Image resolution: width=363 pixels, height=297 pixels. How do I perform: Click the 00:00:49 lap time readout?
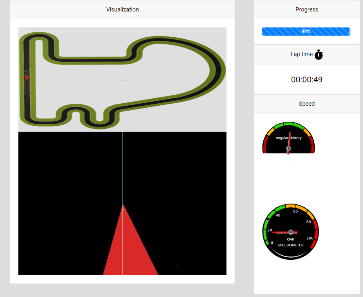(307, 79)
